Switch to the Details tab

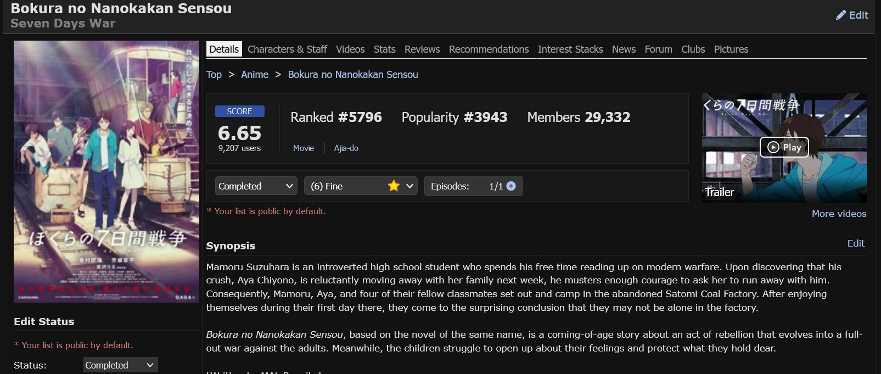pos(224,49)
